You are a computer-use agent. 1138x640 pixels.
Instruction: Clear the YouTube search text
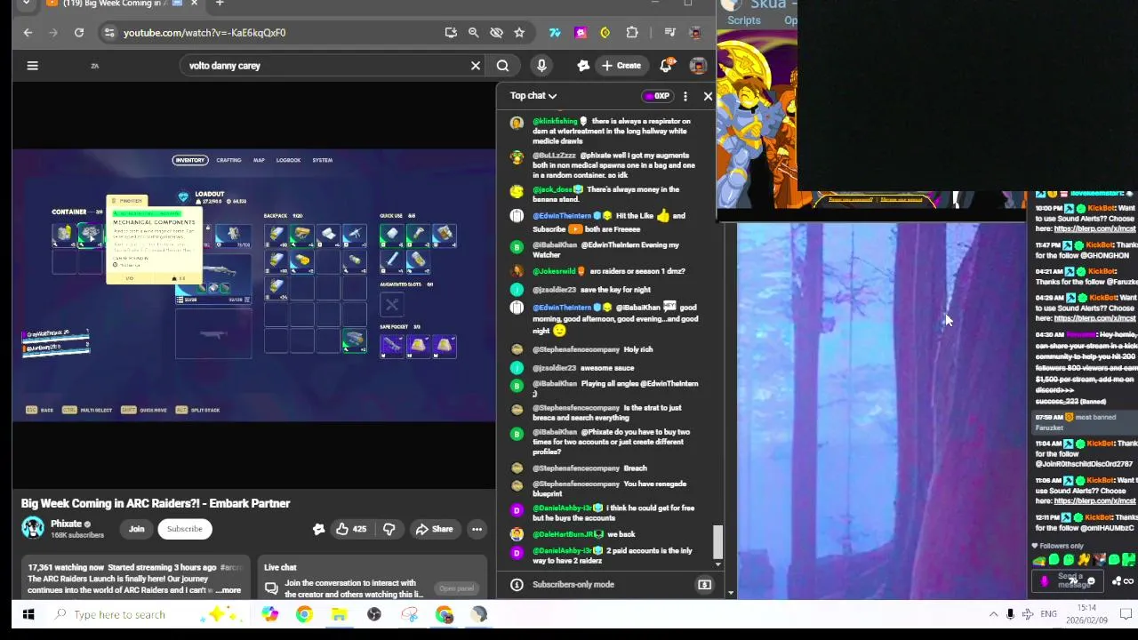click(x=476, y=65)
